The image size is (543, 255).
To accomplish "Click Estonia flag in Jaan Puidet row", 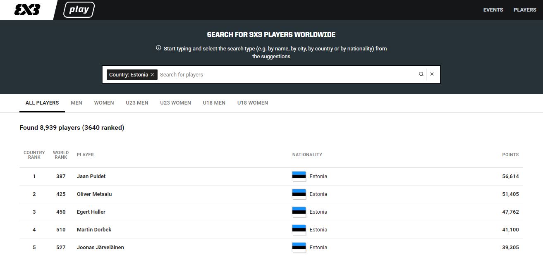I will point(299,176).
